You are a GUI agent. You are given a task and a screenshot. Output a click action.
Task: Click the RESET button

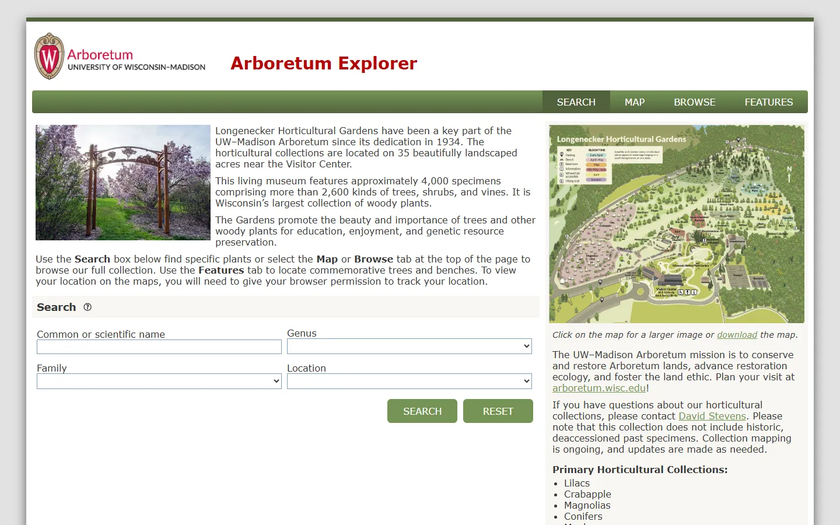[498, 411]
